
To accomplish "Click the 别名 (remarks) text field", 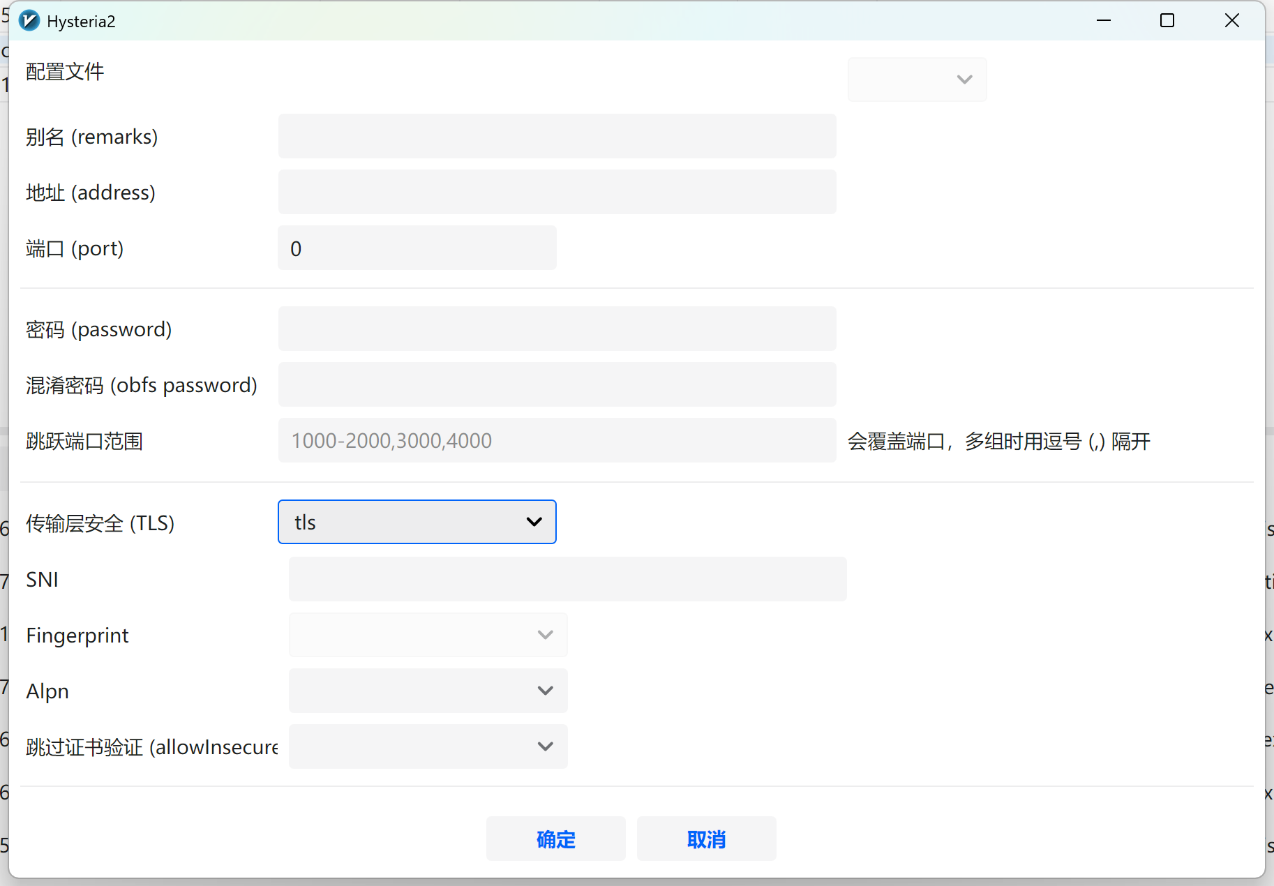I will [x=557, y=137].
